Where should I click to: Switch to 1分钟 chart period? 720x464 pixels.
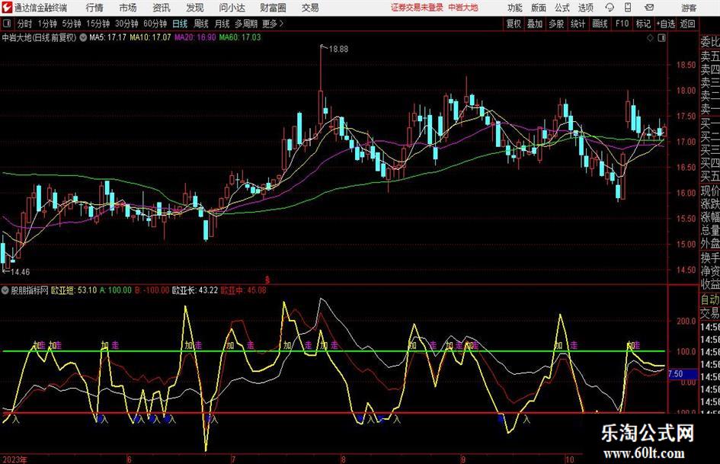(47, 24)
